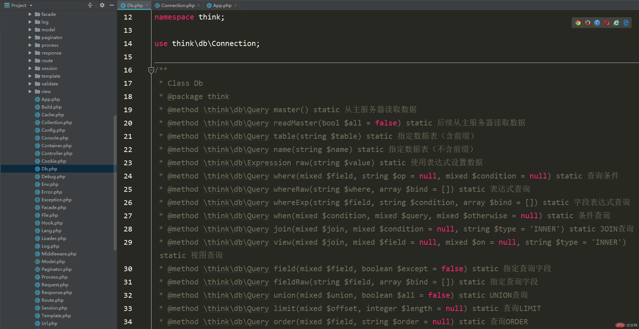639x329 pixels.
Task: Select Loader.php in project tree
Action: point(50,238)
